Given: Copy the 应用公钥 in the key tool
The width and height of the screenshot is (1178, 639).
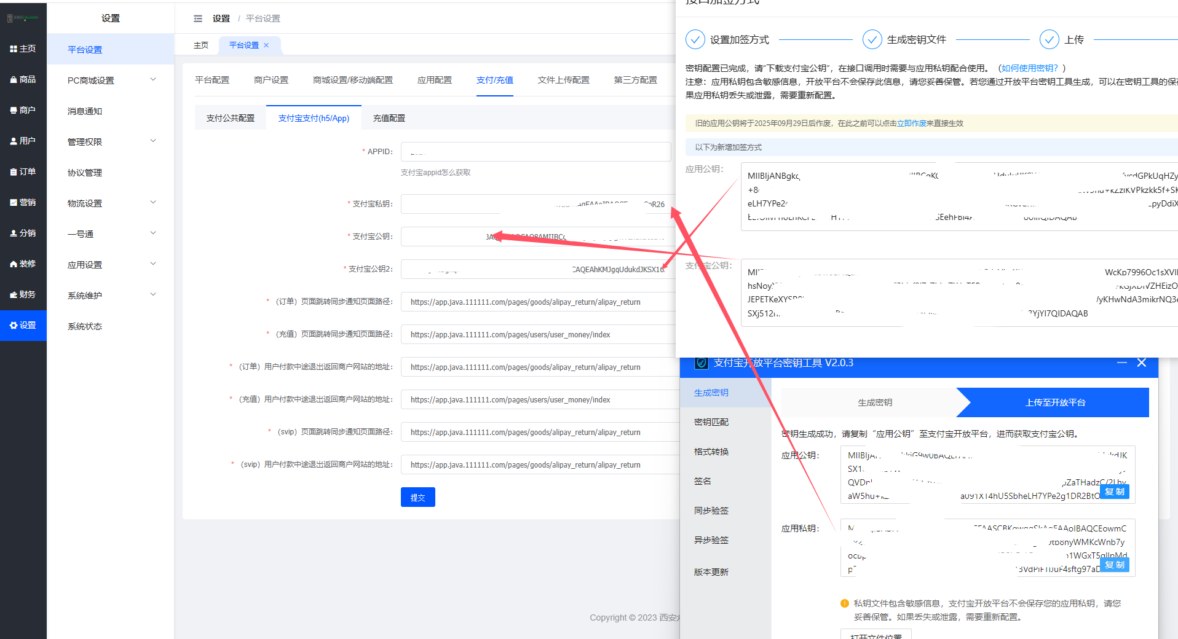Looking at the screenshot, I should 1115,492.
